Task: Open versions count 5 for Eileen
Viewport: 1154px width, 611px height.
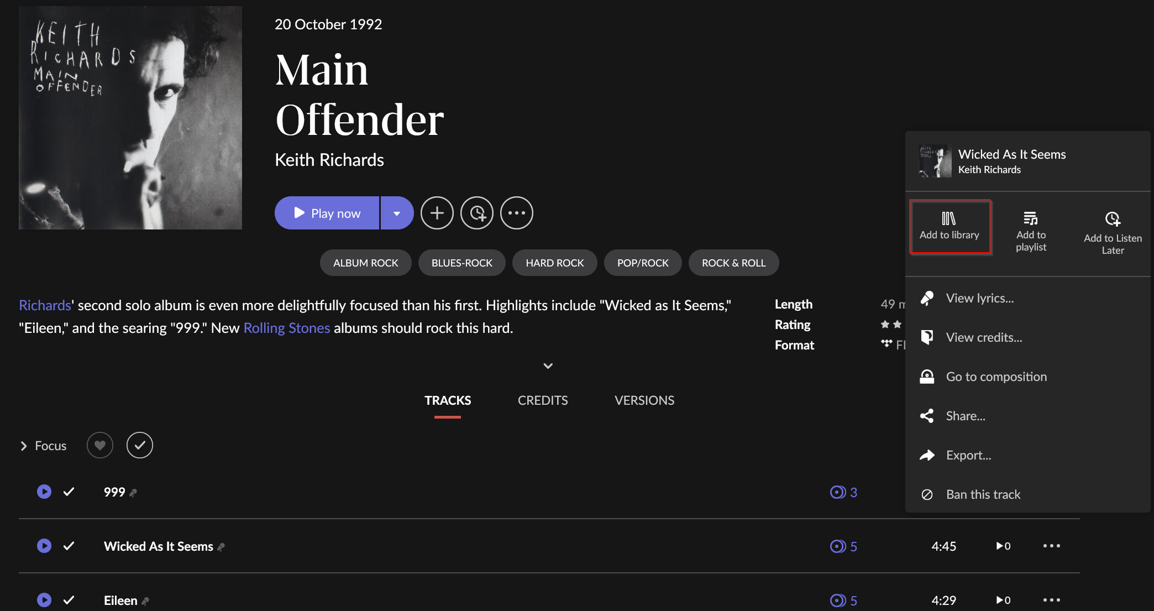Action: tap(843, 600)
